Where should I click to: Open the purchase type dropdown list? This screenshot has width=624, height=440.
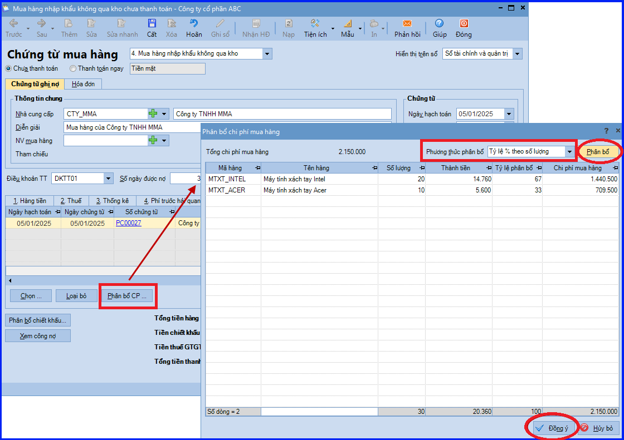click(267, 53)
